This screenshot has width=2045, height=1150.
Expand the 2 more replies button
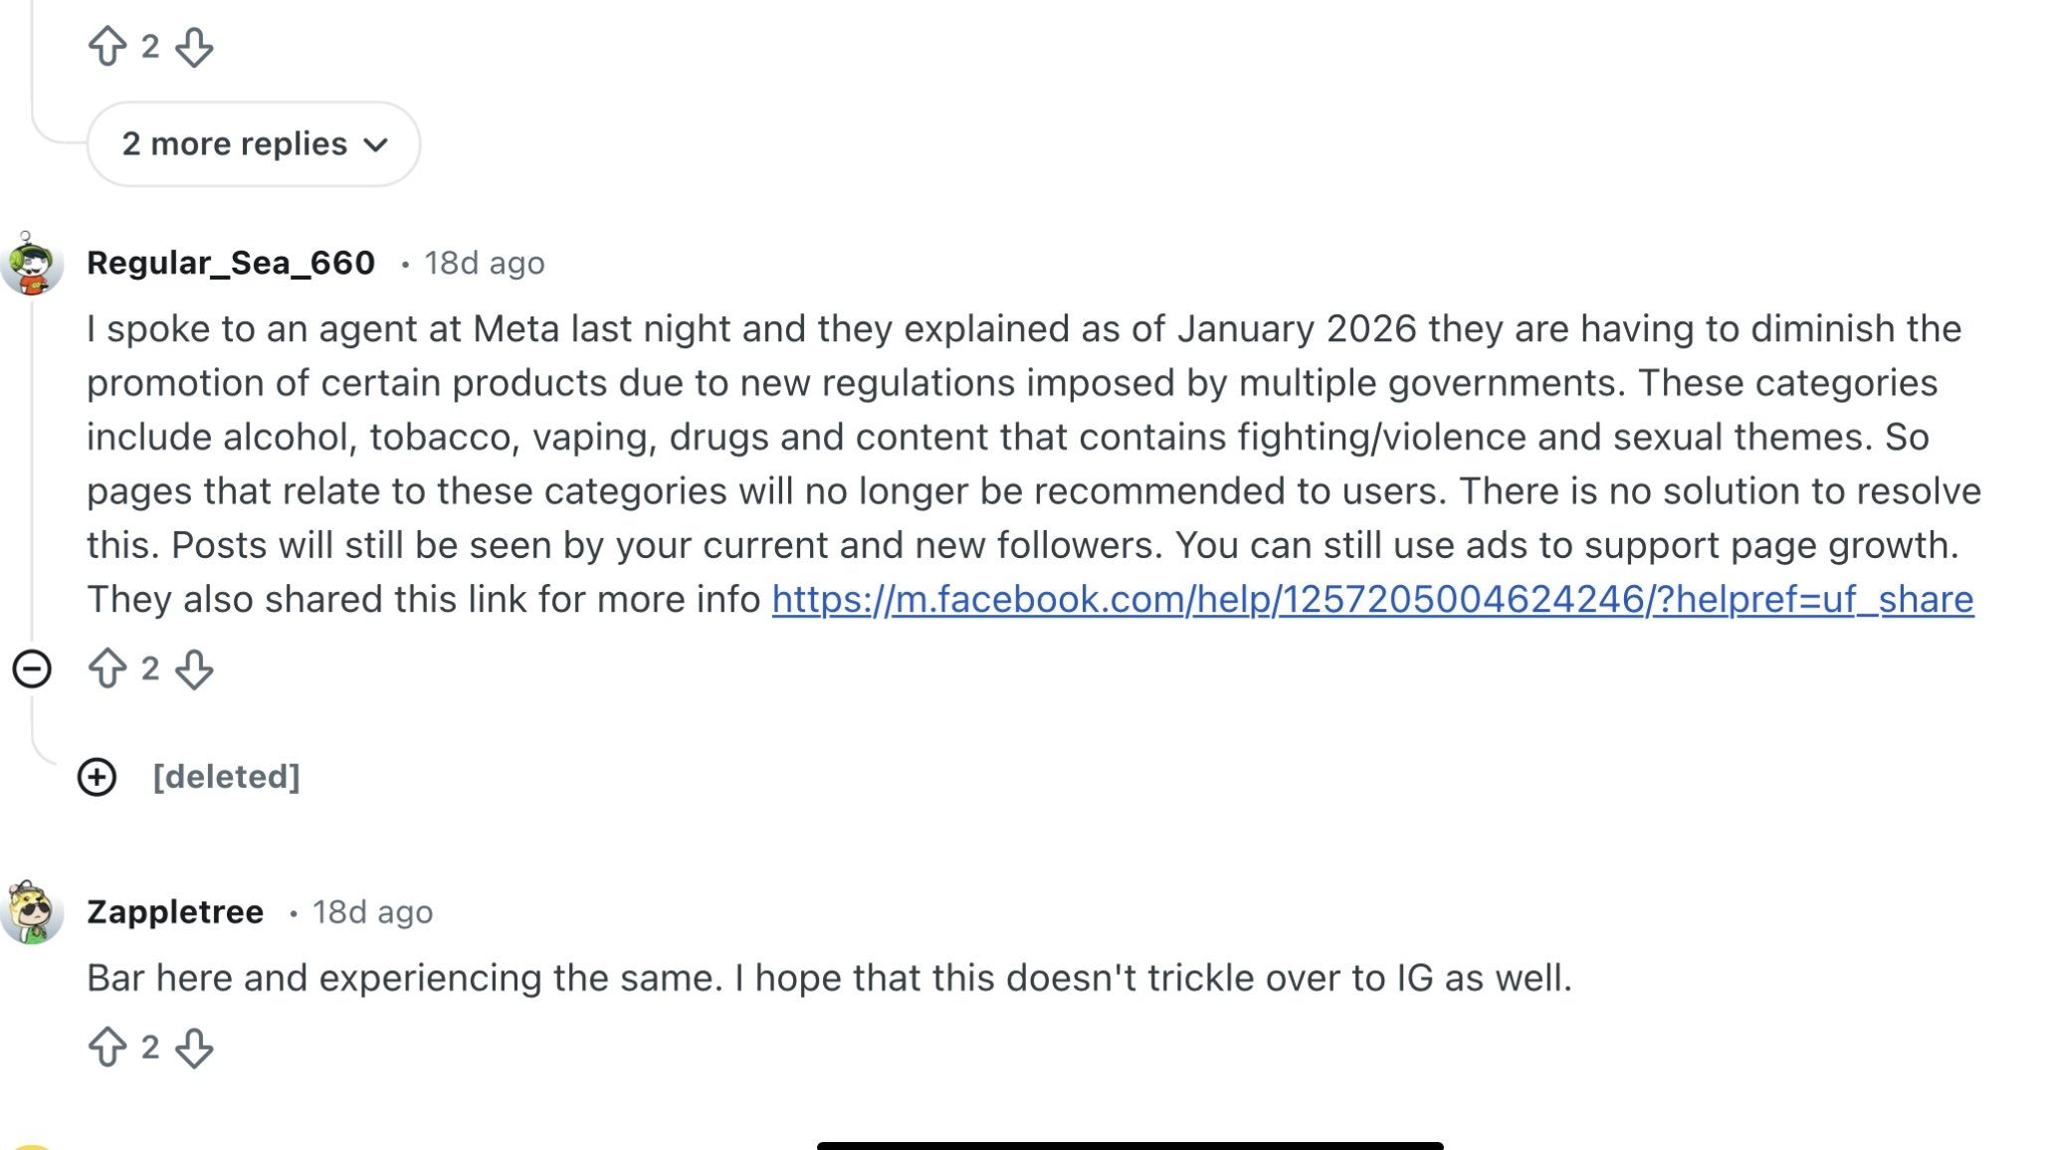(254, 144)
